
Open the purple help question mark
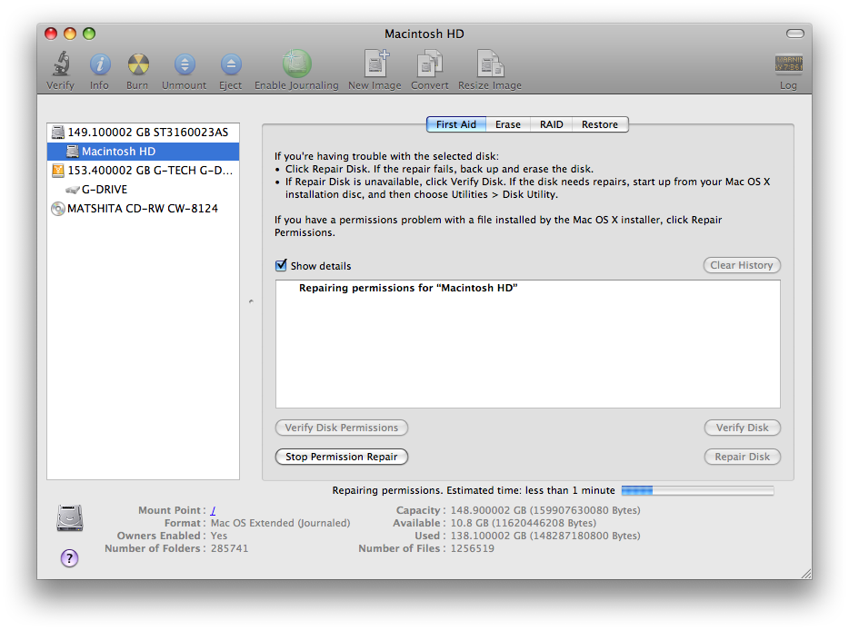(x=69, y=558)
